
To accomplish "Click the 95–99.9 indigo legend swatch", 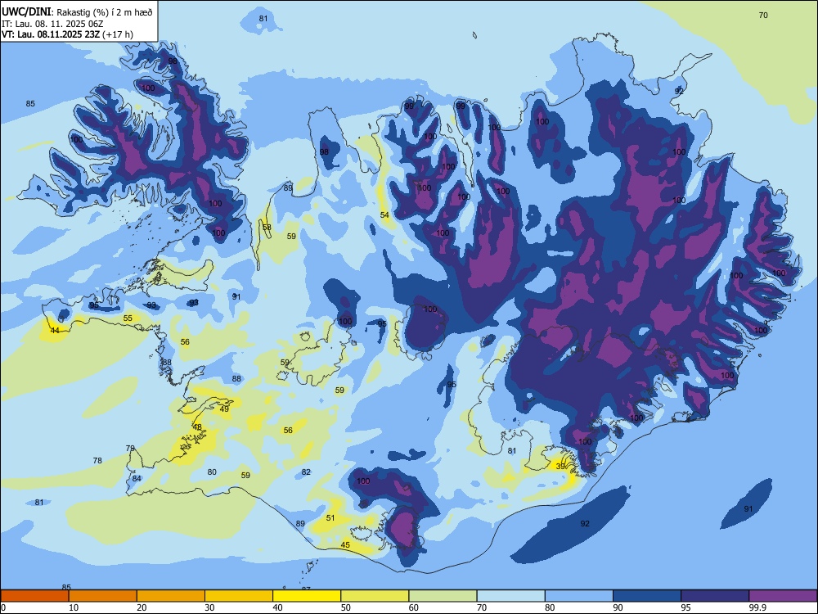I will pos(715,596).
